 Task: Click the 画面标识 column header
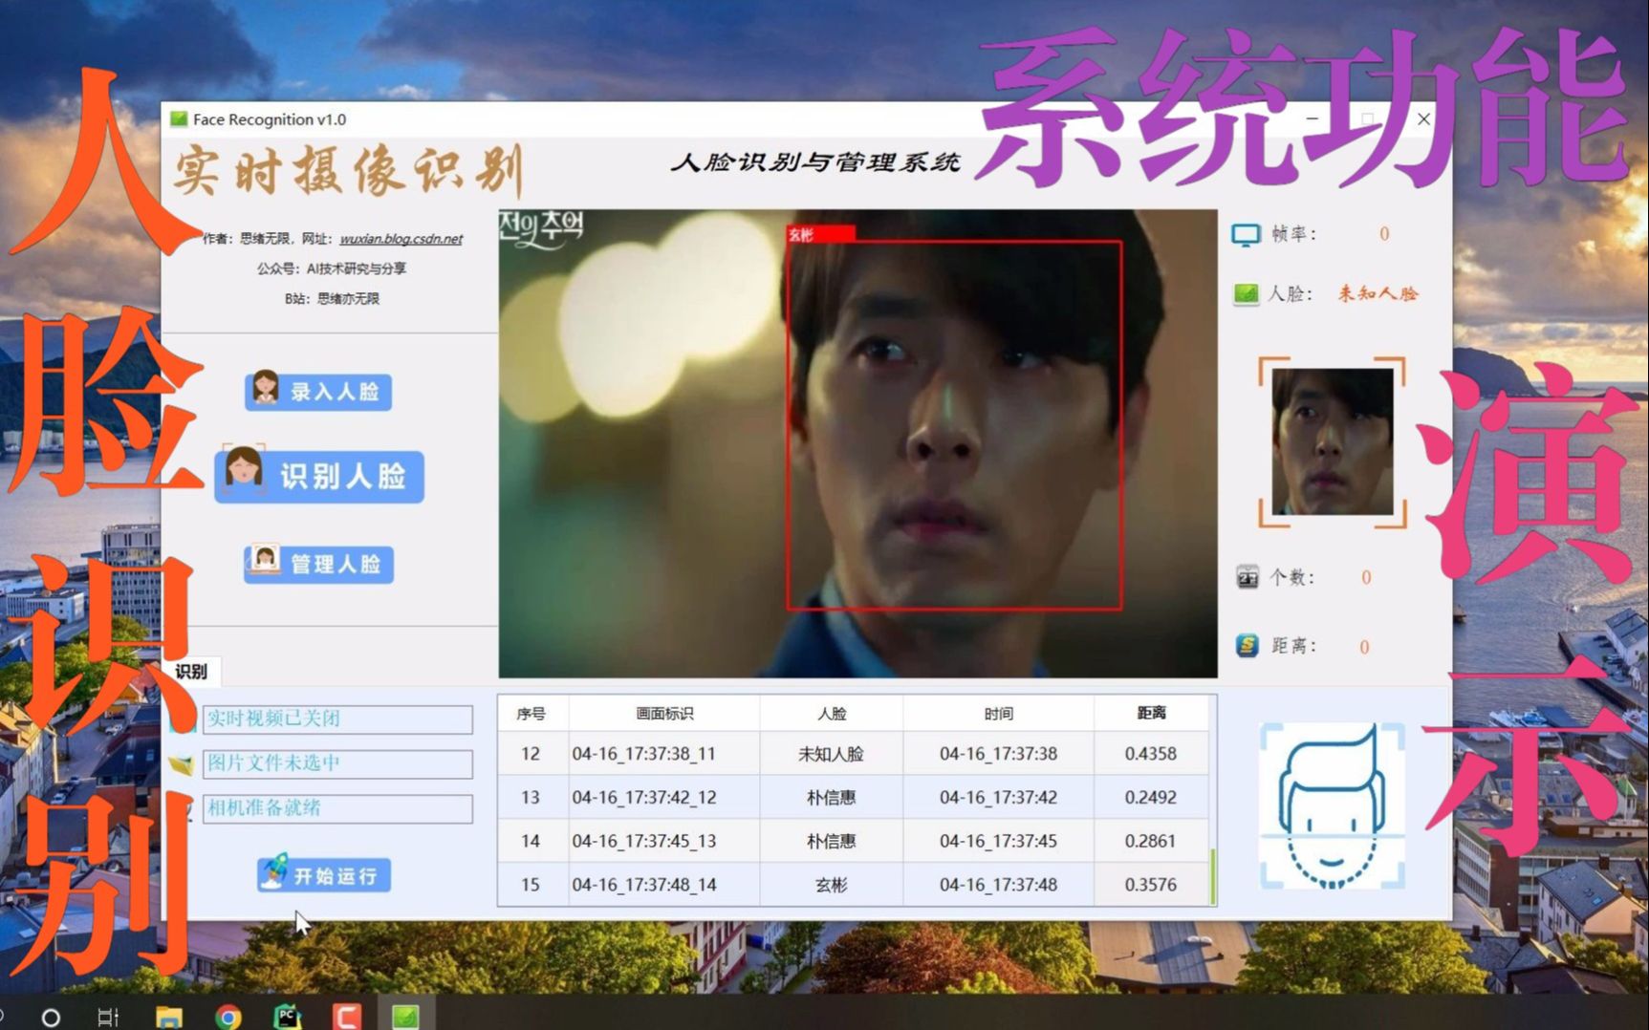pyautogui.click(x=664, y=714)
